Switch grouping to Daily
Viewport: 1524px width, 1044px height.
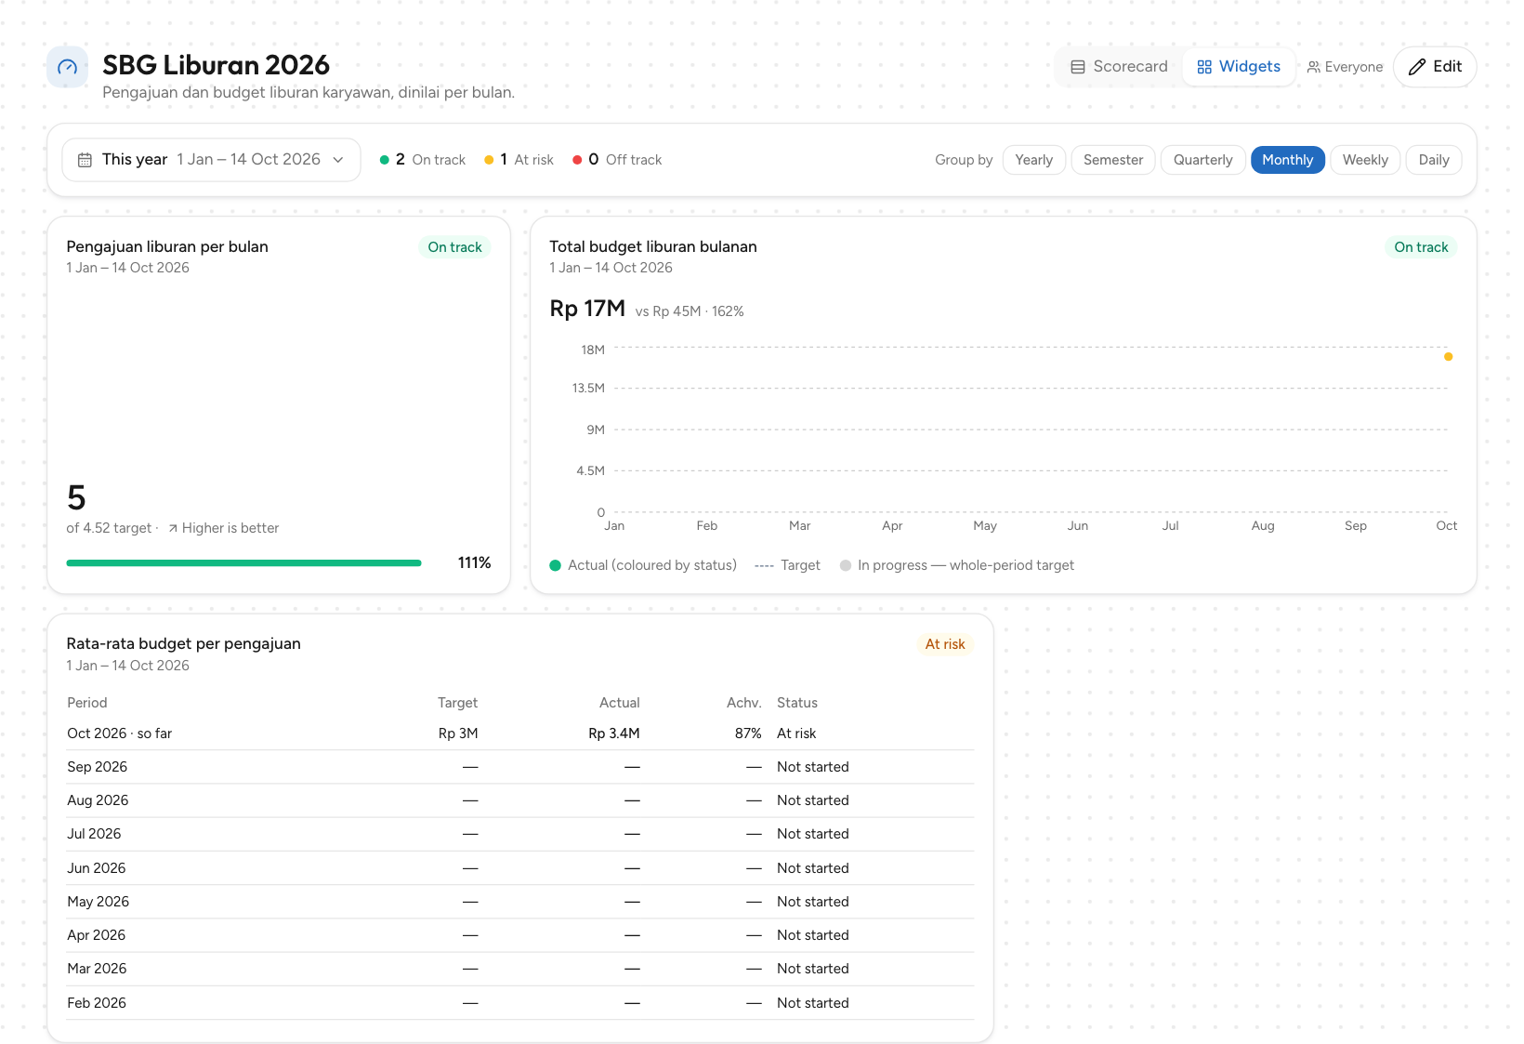point(1434,160)
